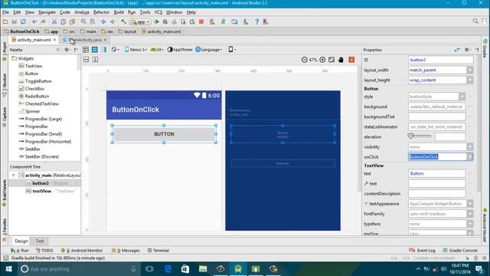Open the Android Monitor tool window
The image size is (490, 276).
[82, 251]
